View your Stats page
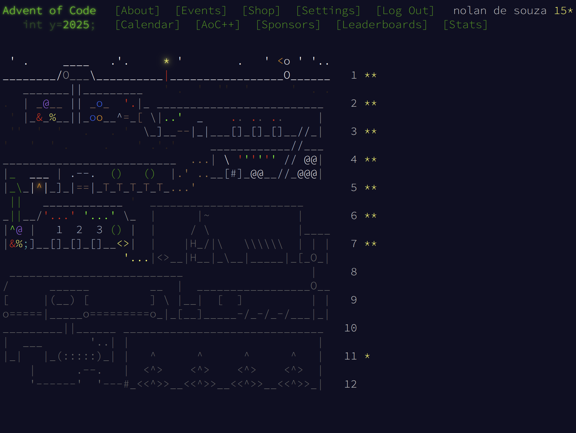Viewport: 576px width, 433px height. click(x=466, y=25)
